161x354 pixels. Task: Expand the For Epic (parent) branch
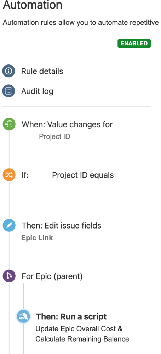(x=52, y=276)
